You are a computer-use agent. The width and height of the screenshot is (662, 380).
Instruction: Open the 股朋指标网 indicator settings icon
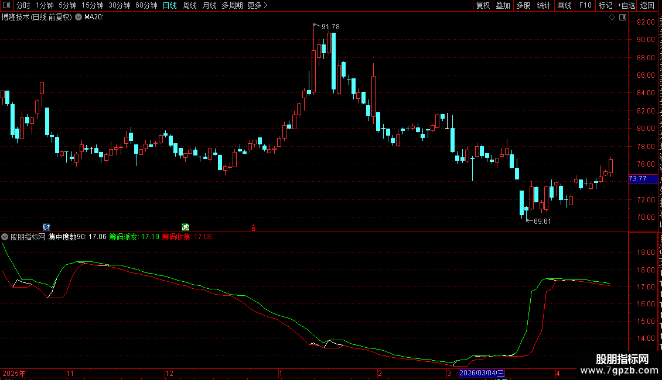coord(5,237)
